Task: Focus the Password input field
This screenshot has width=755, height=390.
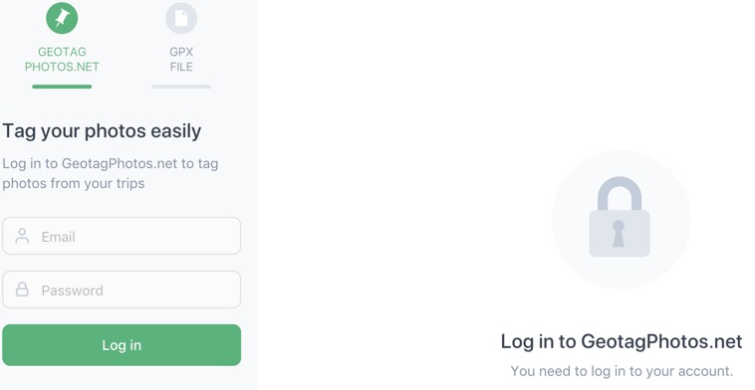Action: [x=122, y=290]
